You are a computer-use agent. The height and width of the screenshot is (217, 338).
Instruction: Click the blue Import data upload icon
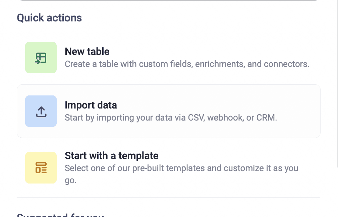pyautogui.click(x=41, y=111)
